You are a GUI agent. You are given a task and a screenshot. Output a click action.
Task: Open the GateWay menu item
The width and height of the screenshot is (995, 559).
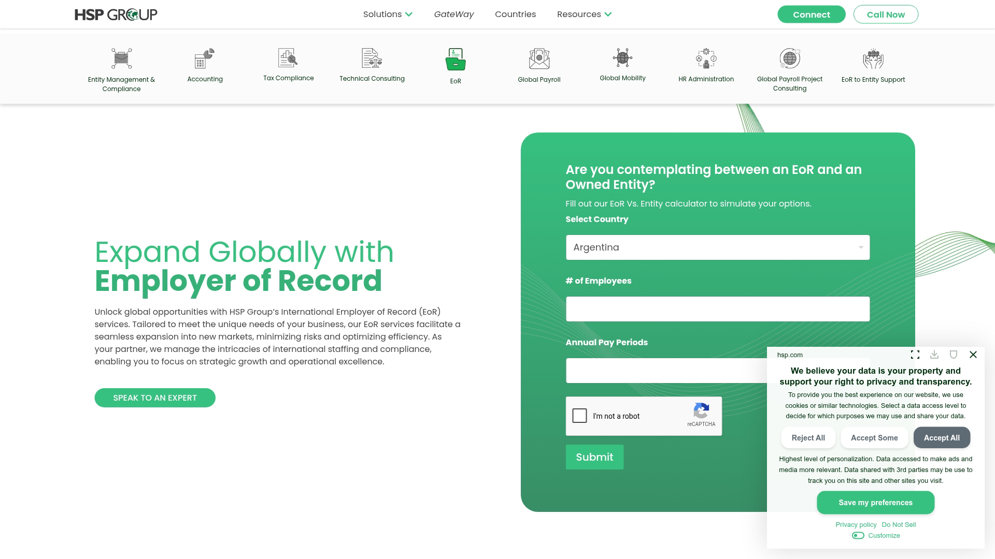pyautogui.click(x=453, y=14)
